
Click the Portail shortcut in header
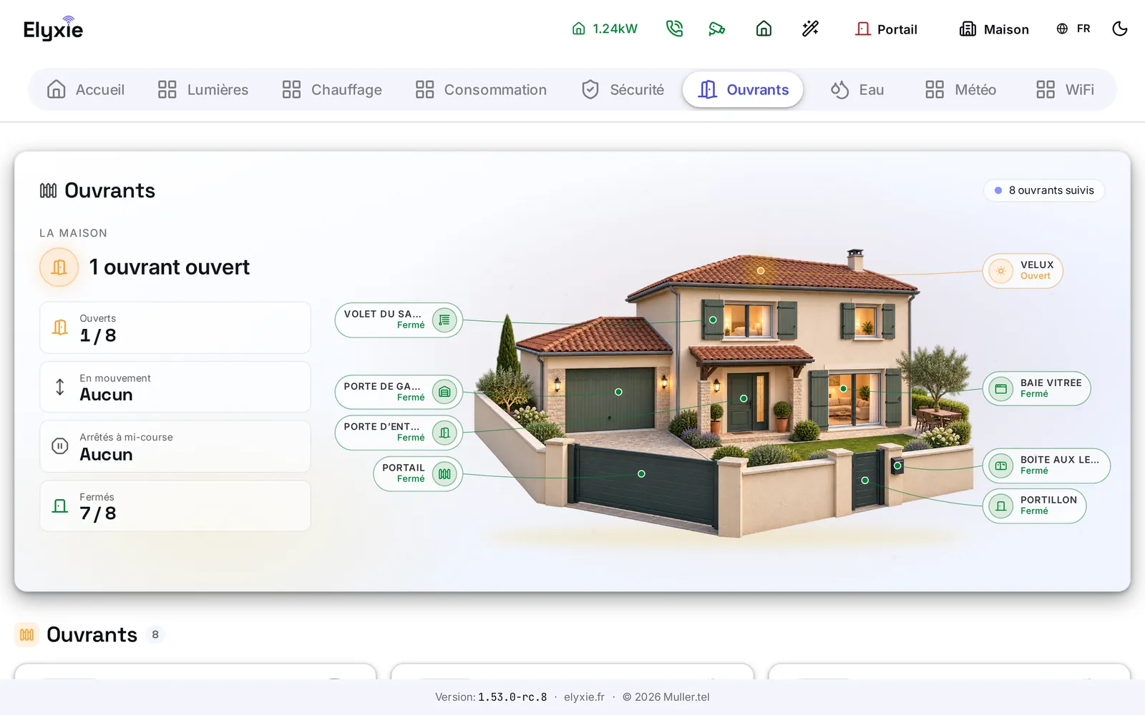(x=887, y=29)
